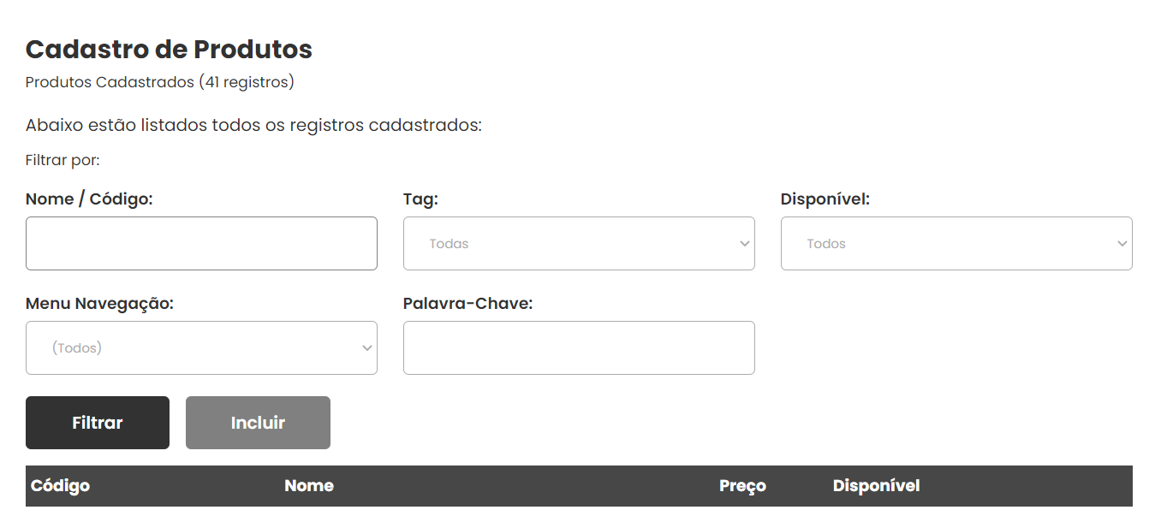Image resolution: width=1155 pixels, height=510 pixels.
Task: Click the Nome / Código text field
Action: point(201,244)
